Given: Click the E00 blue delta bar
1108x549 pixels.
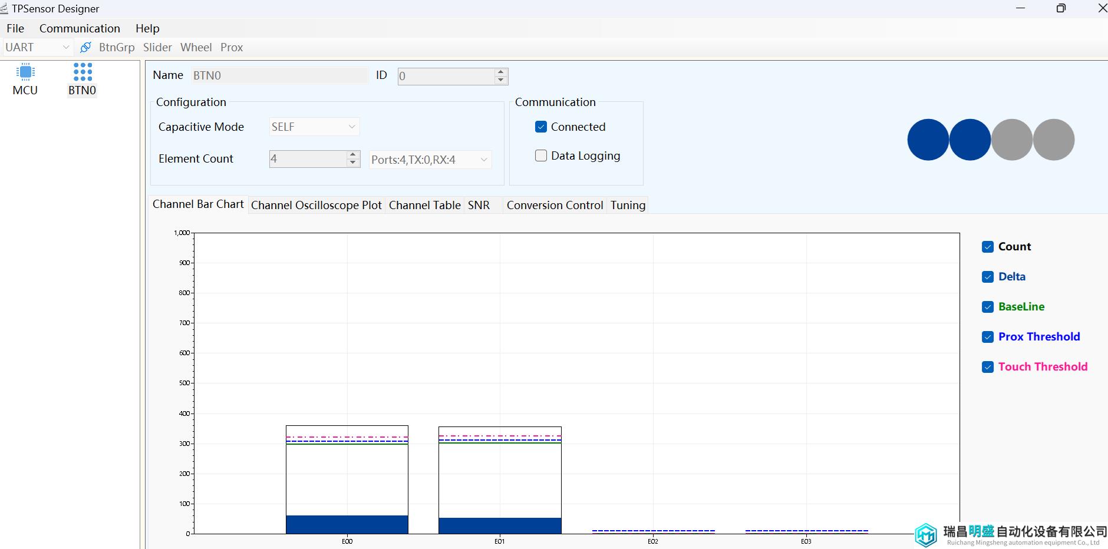Looking at the screenshot, I should click(347, 524).
